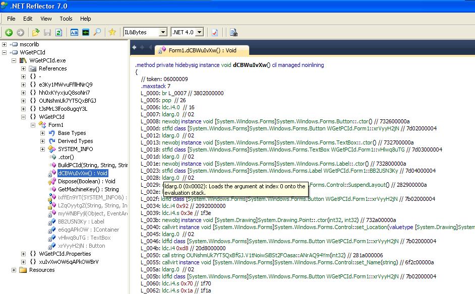Select the .ctor() method in tree
The height and width of the screenshot is (294, 475).
tap(66, 157)
